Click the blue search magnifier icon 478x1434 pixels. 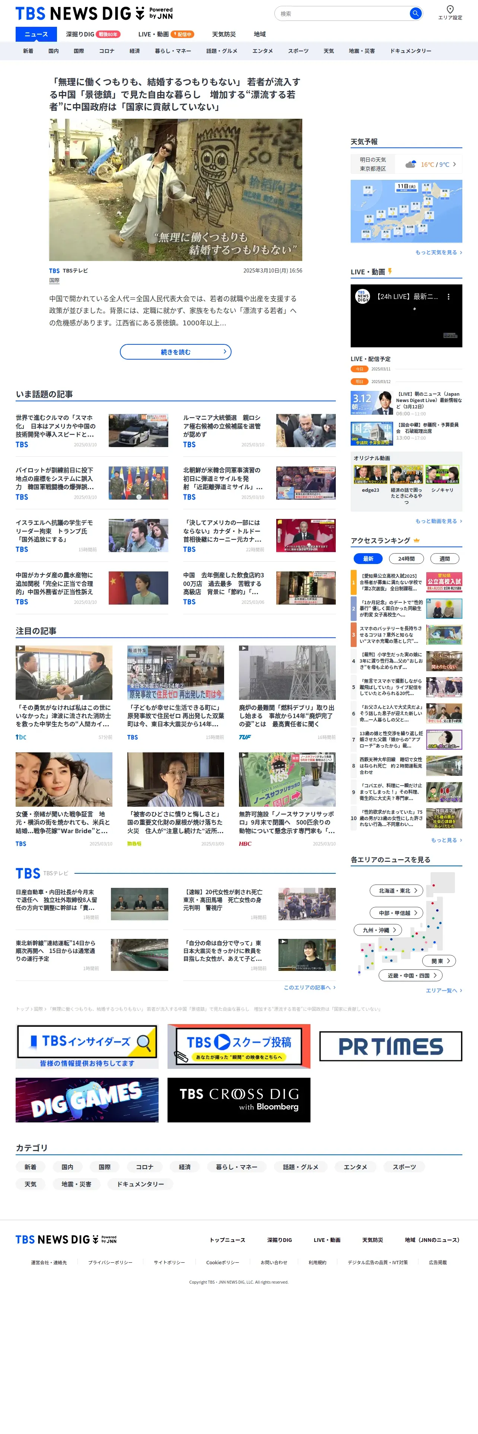pos(415,13)
